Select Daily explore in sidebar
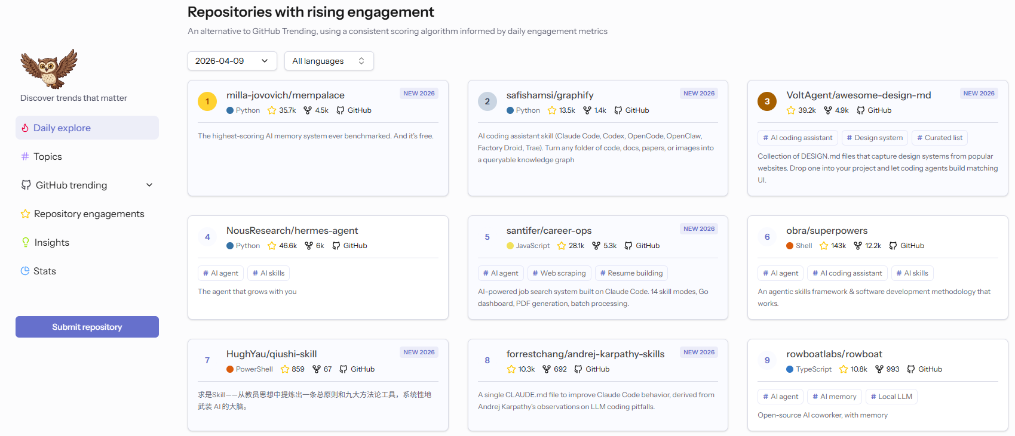This screenshot has height=436, width=1015. 87,128
